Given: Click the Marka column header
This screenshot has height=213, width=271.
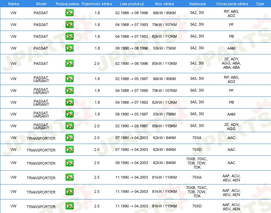Looking at the screenshot, I should coord(14,4).
